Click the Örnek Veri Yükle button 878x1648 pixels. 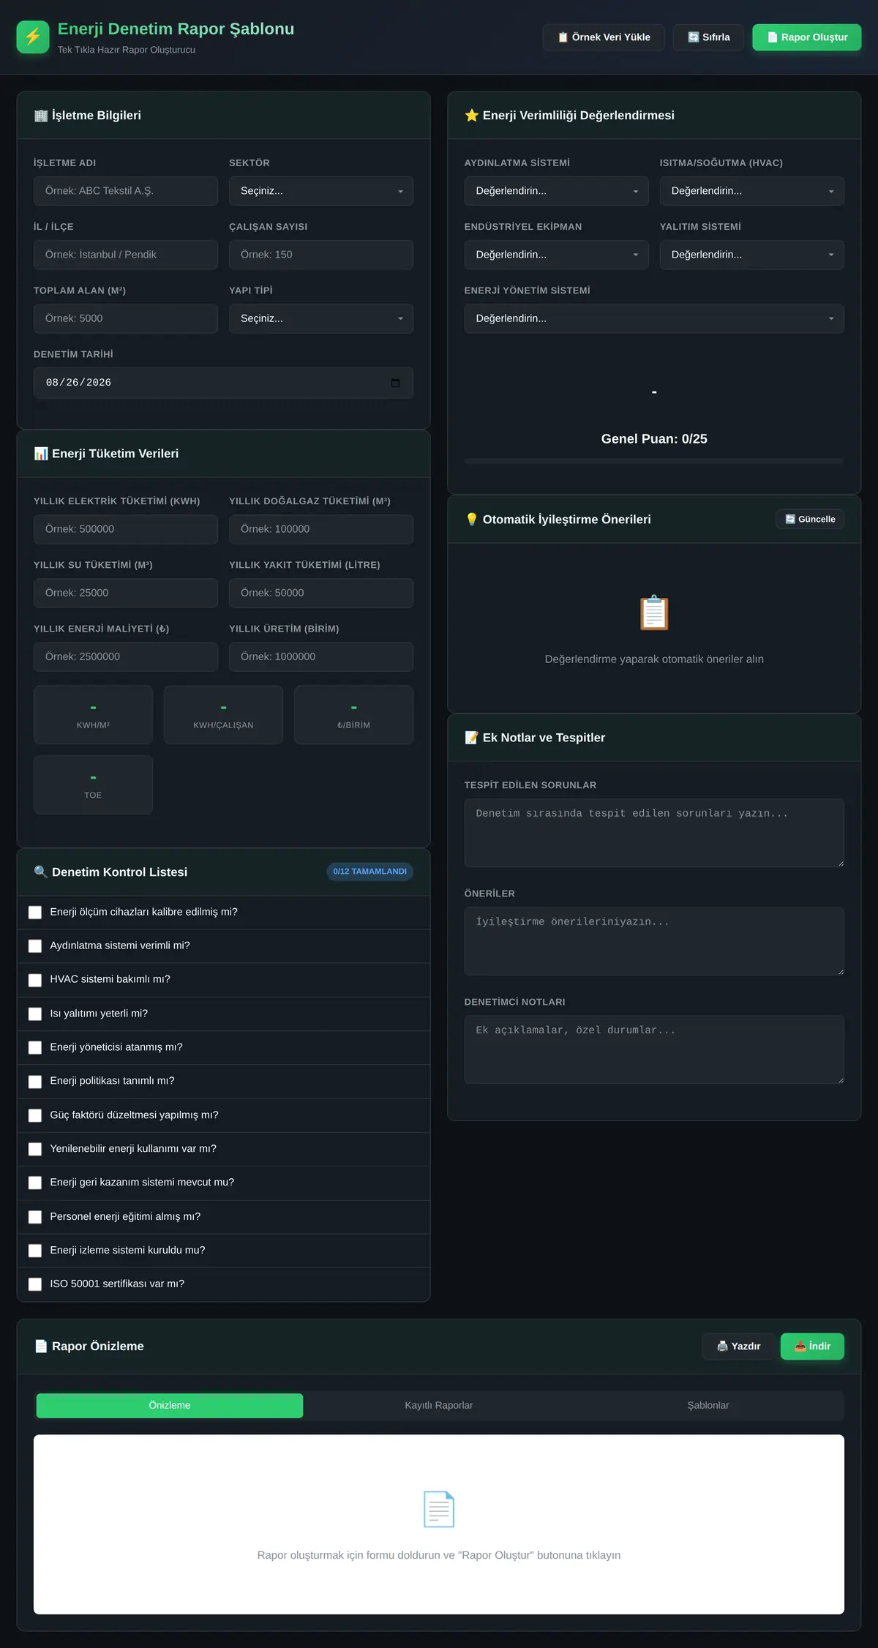tap(604, 37)
